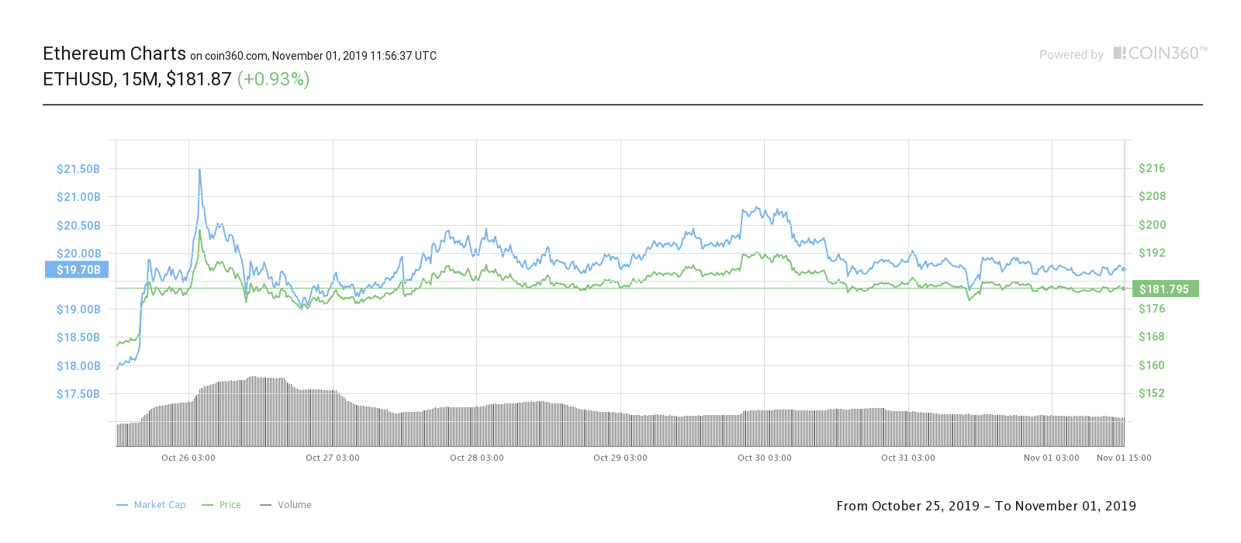Click the $21.00B axis label
The image size is (1241, 543).
(x=78, y=197)
